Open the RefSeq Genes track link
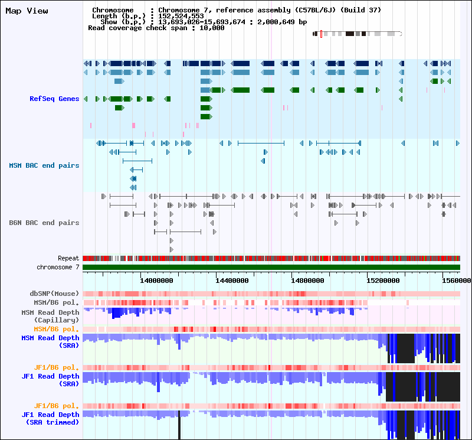 54,99
